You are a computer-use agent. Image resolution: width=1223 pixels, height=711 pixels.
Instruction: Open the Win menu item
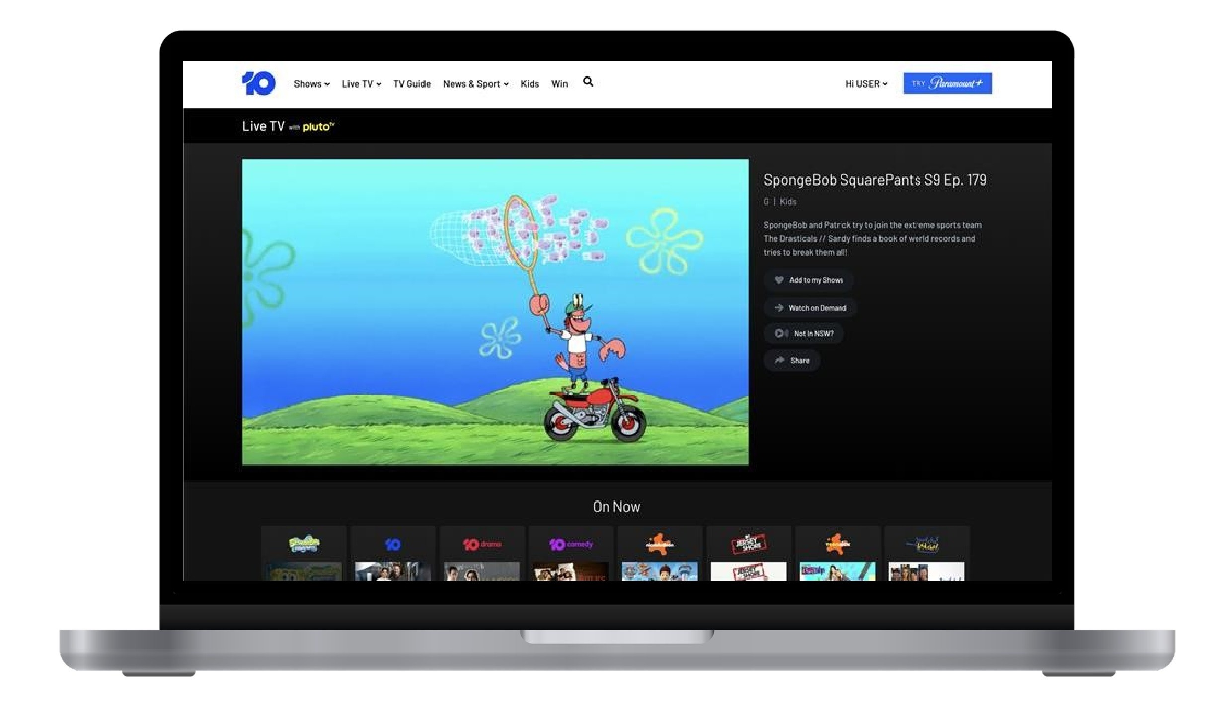tap(559, 84)
